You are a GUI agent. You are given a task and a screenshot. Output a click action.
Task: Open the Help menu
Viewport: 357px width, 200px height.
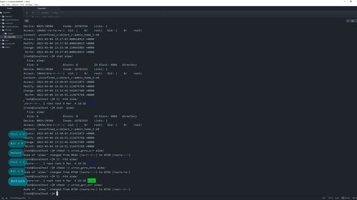(36, 4)
